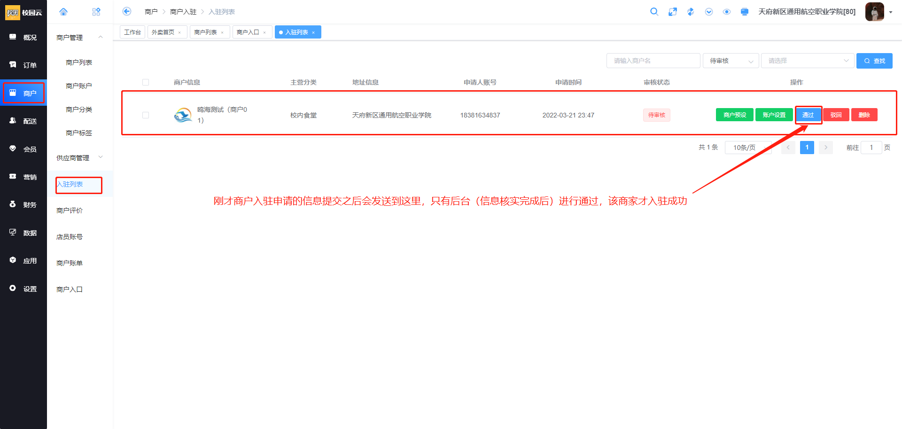Open 营销 in the left navigation
The height and width of the screenshot is (429, 902).
pos(23,177)
